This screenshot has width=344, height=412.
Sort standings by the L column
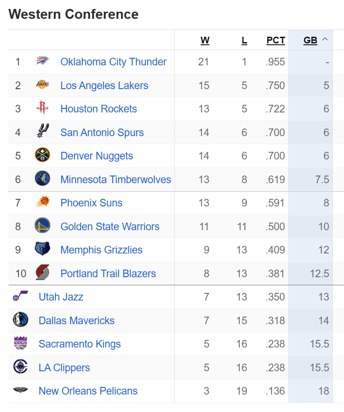pos(244,40)
